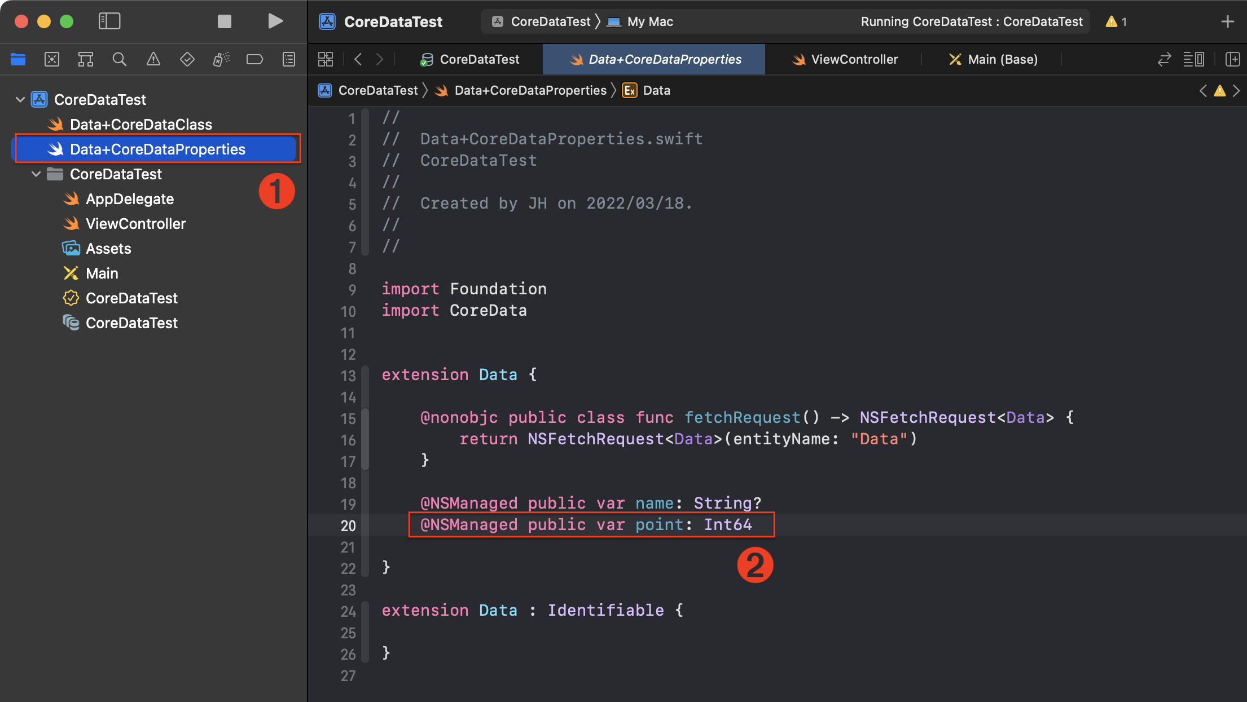Show the Issue navigator warning icon

click(153, 59)
